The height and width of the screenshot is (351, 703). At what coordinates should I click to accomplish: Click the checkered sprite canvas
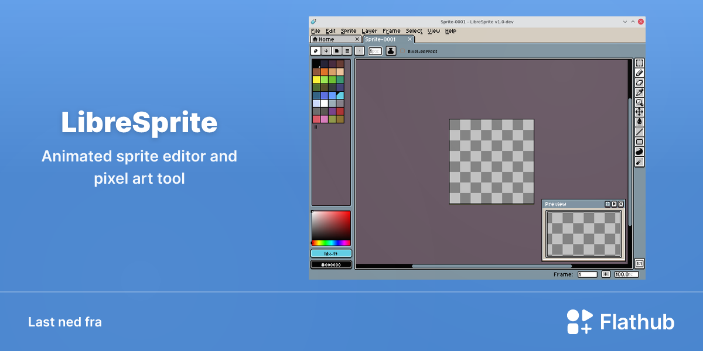492,161
